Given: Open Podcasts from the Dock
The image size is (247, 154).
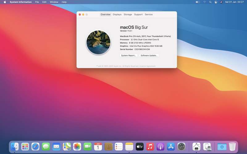Looking at the screenshot, I should click(160, 147).
